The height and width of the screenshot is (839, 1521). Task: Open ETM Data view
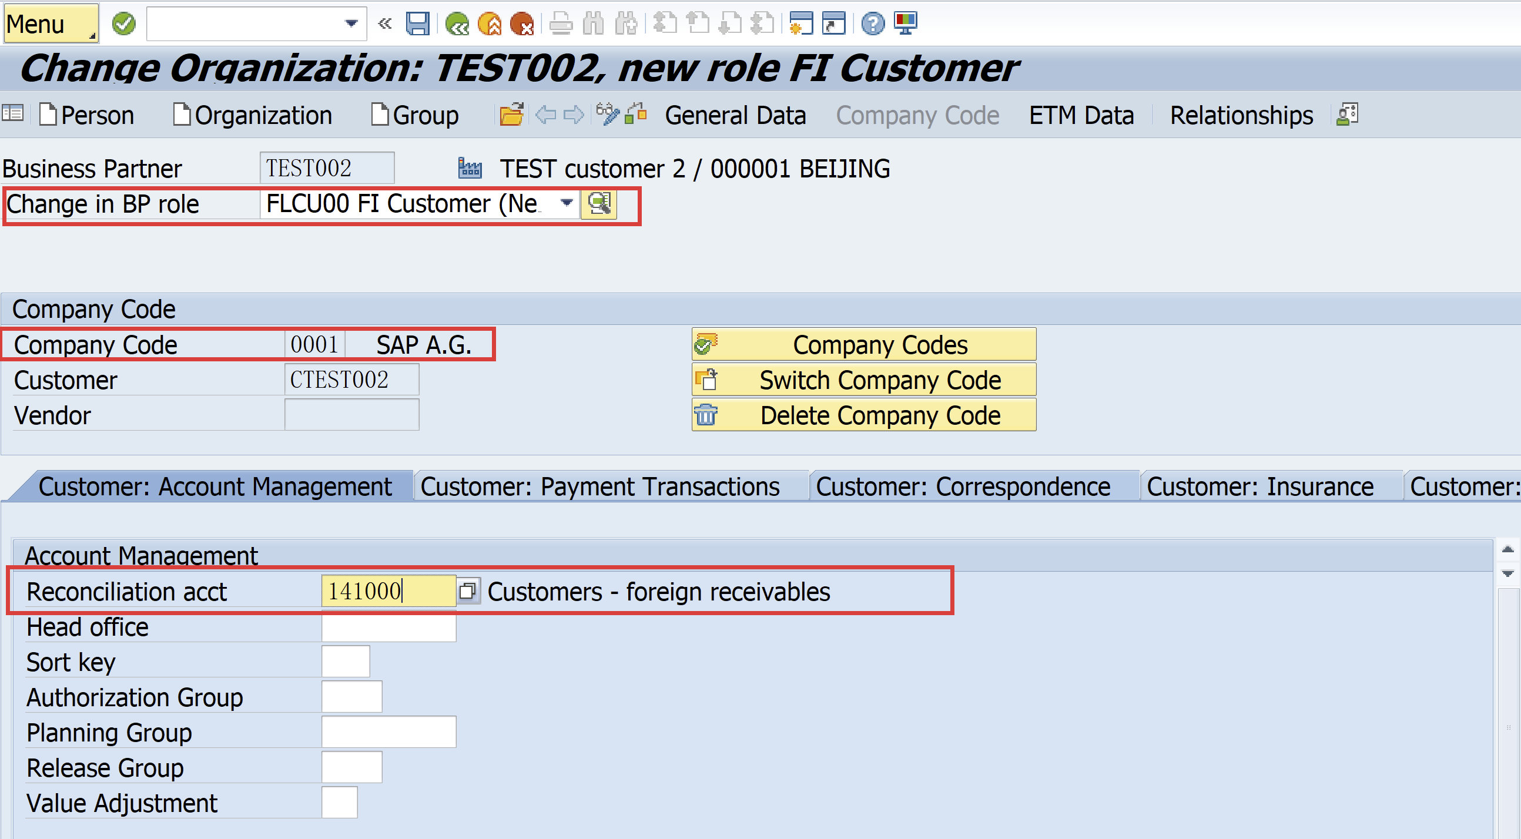pos(1081,115)
